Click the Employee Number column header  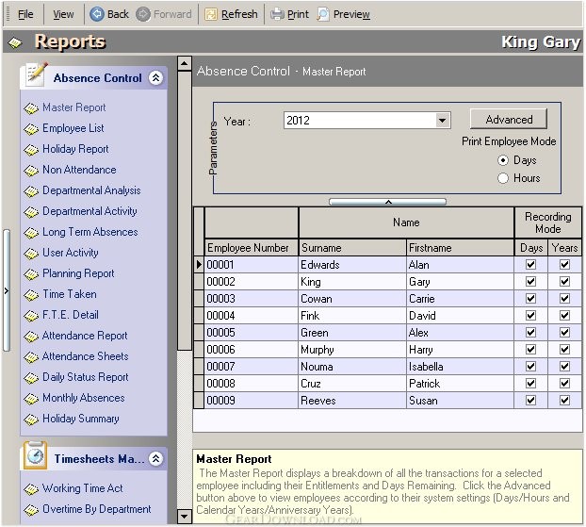(x=252, y=248)
